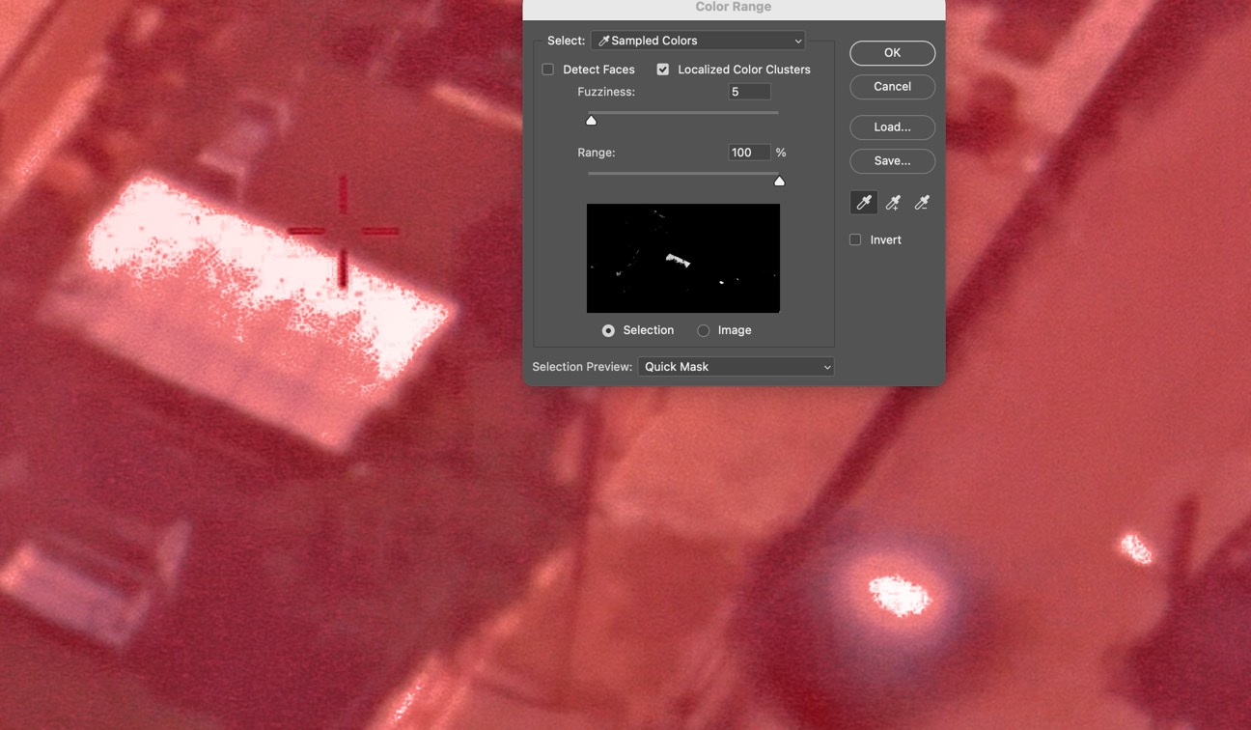Enable the Detect Faces checkbox
Viewport: 1251px width, 730px height.
tap(548, 70)
